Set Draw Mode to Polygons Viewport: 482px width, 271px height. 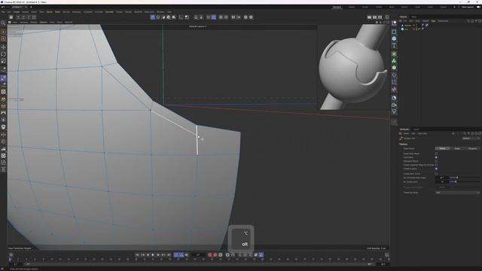[472, 148]
